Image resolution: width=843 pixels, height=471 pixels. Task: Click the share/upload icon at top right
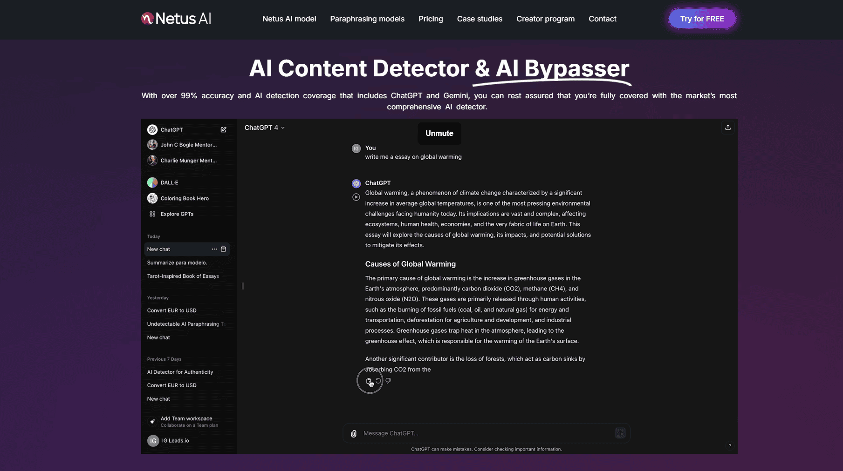point(728,128)
